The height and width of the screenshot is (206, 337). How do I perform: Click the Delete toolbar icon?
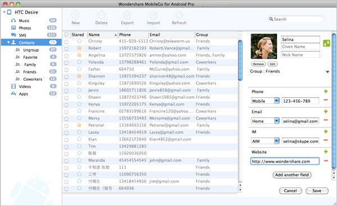[101, 15]
